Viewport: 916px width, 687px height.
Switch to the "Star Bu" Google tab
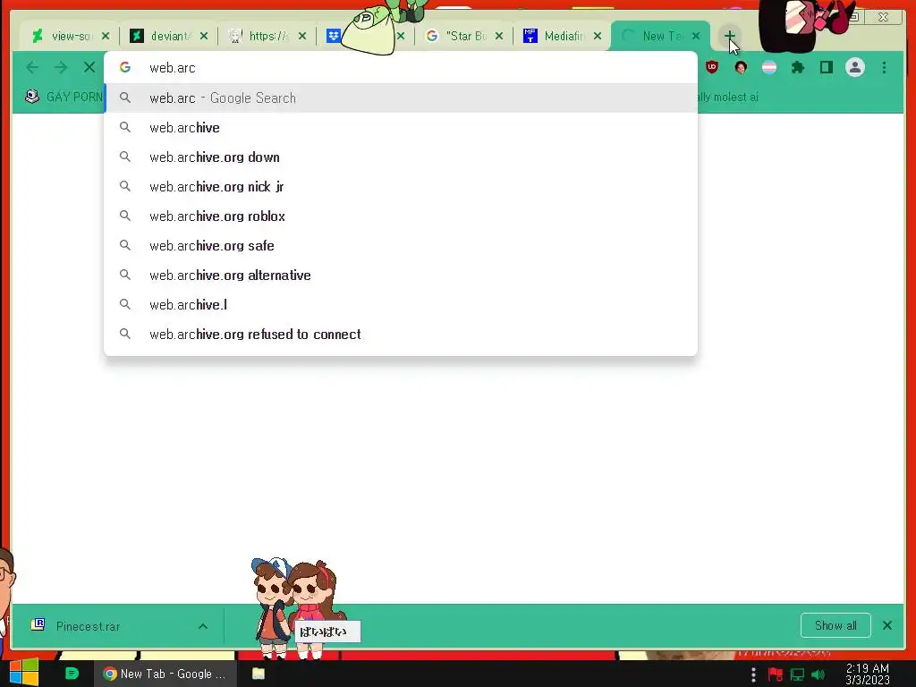click(x=463, y=36)
